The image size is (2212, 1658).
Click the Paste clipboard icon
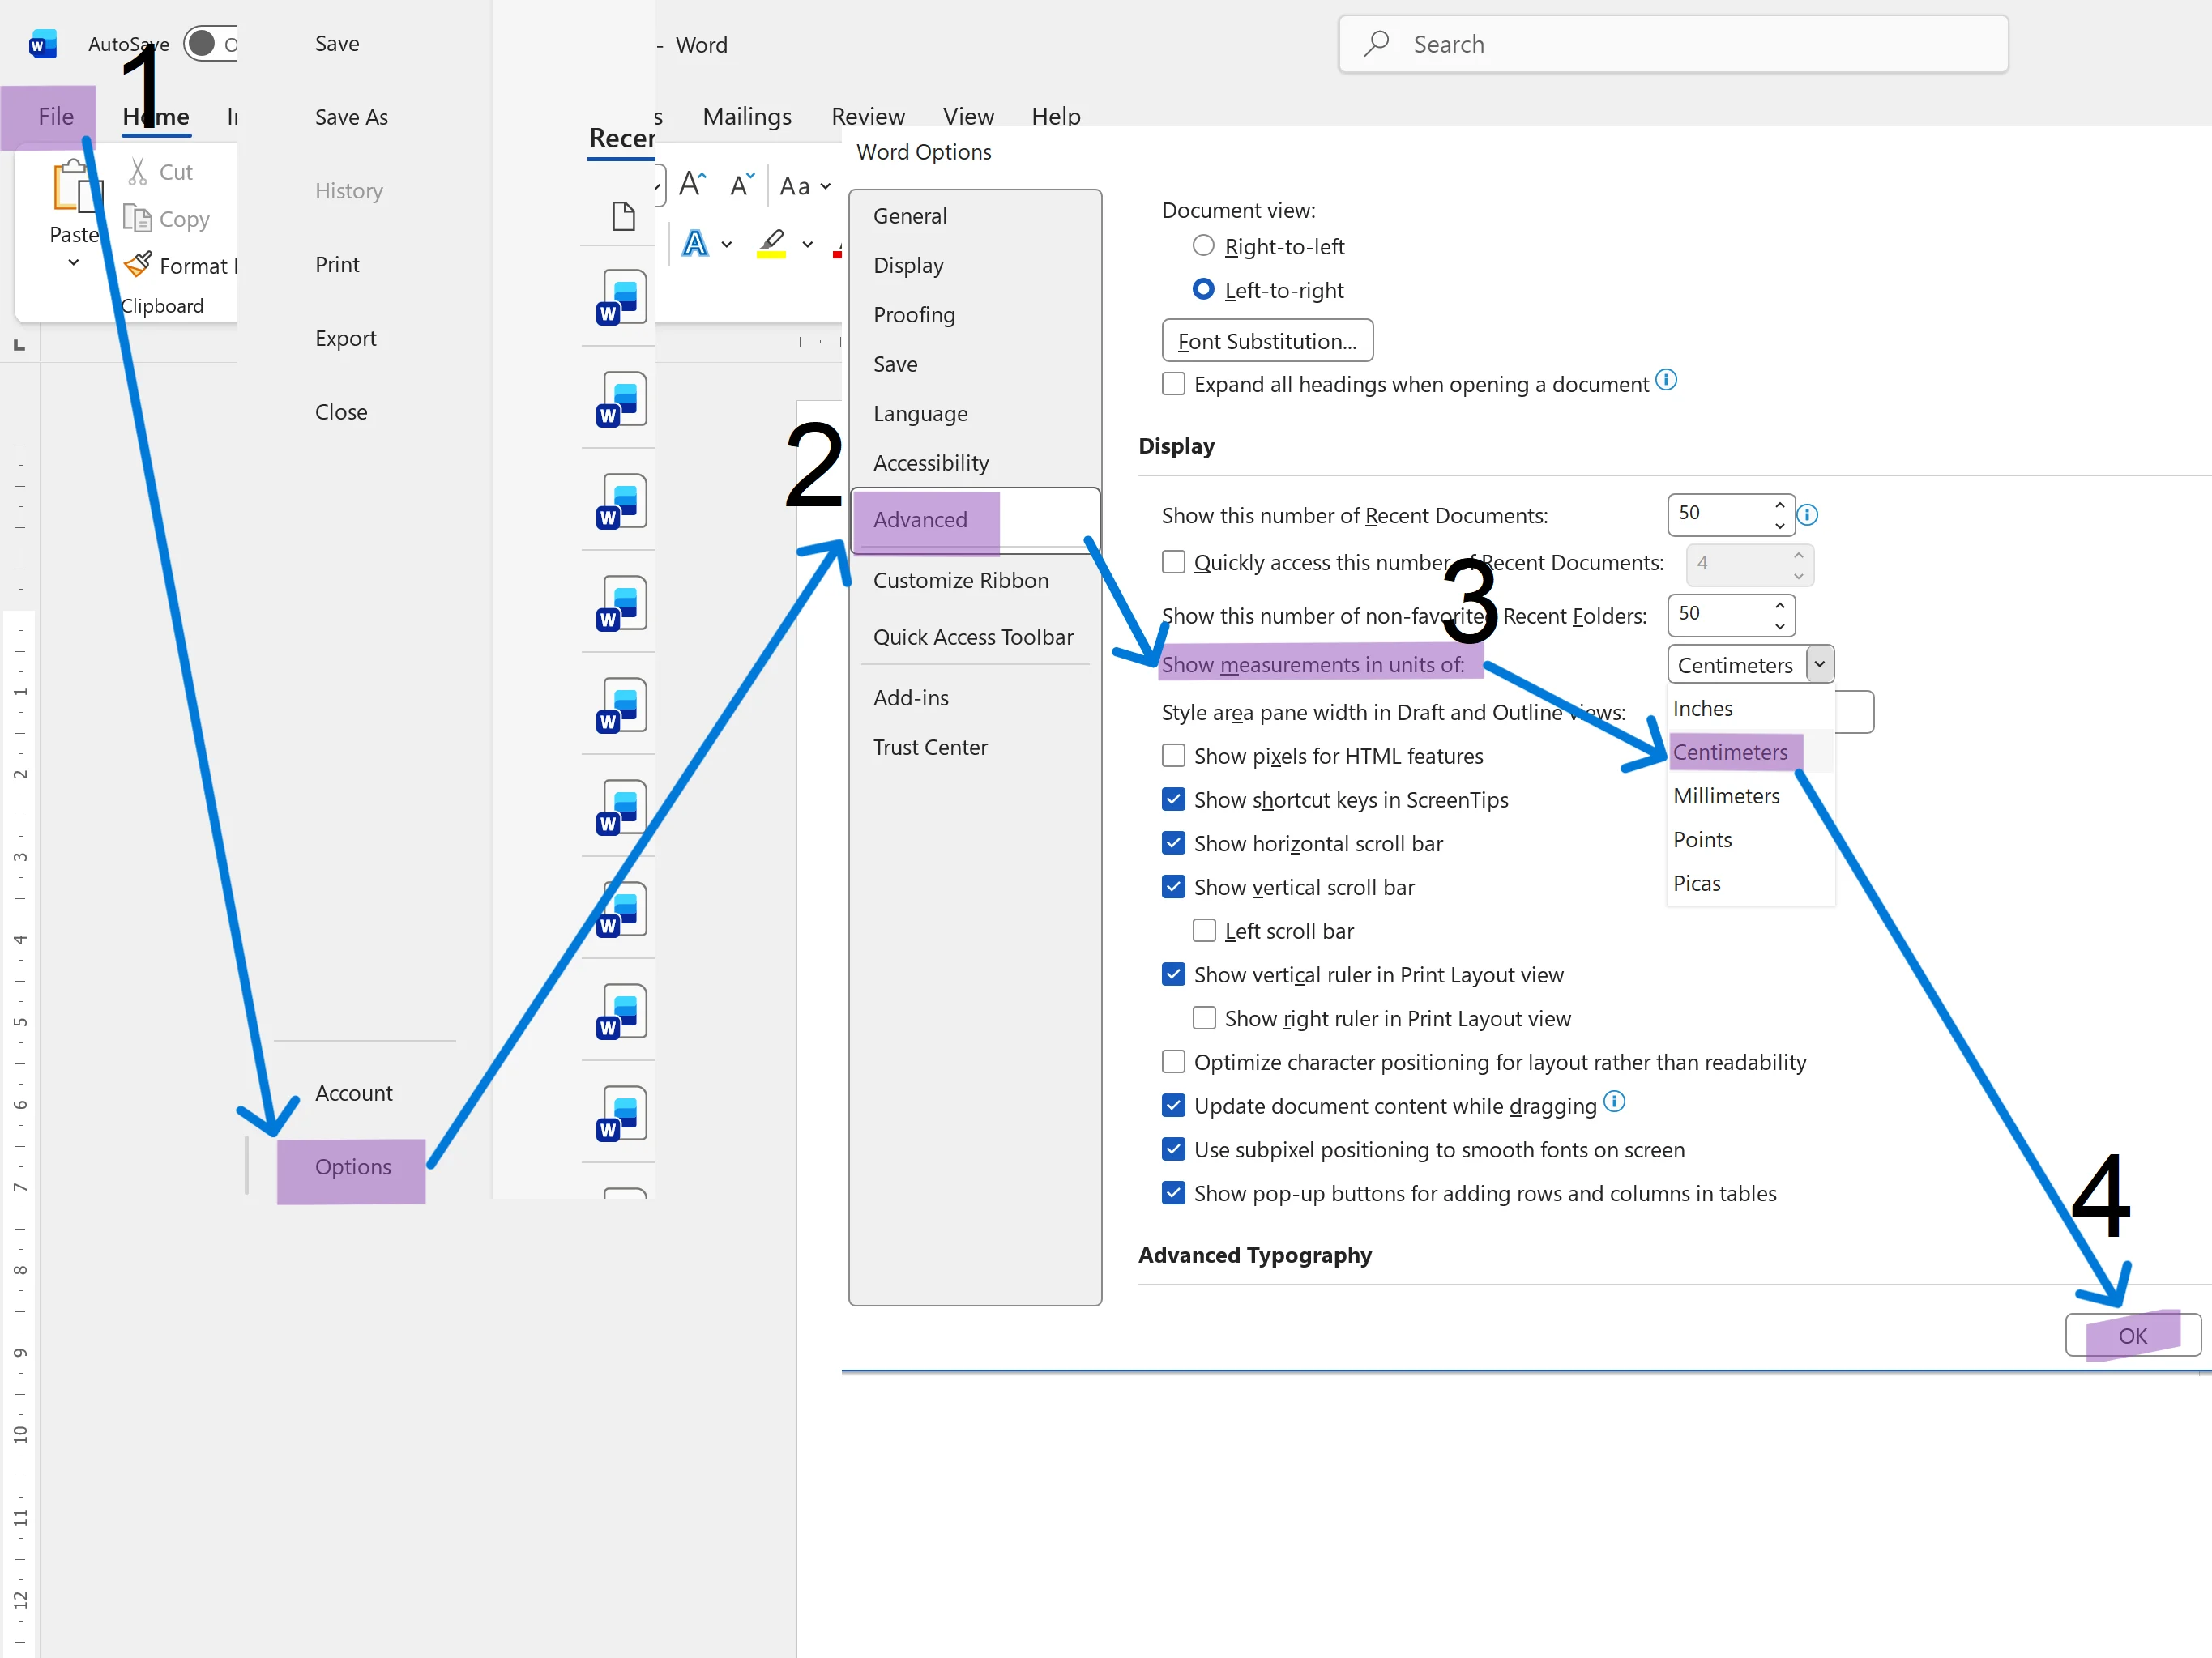(x=77, y=187)
